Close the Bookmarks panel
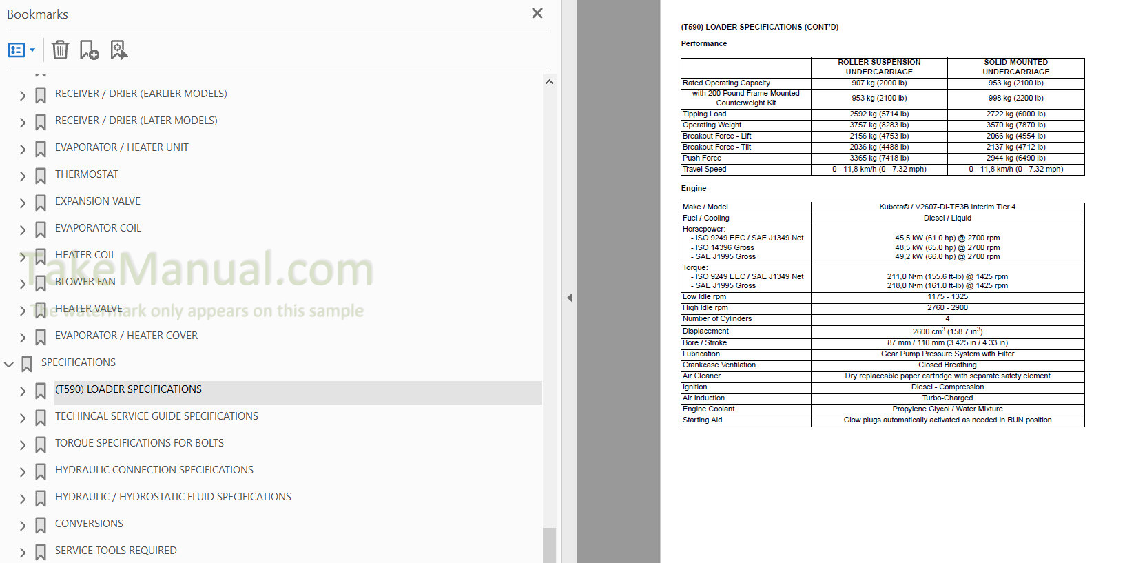Screen dimensions: 1125x563 [537, 13]
